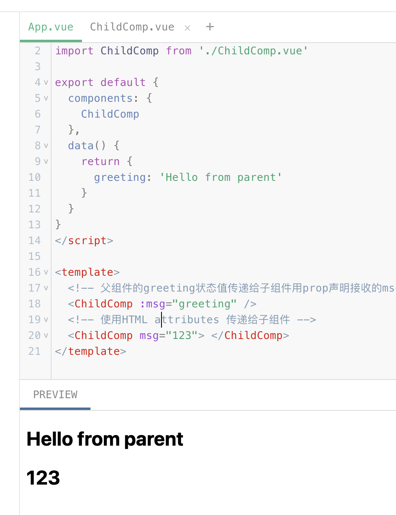
Task: Add a new file with the plus icon
Action: point(210,27)
